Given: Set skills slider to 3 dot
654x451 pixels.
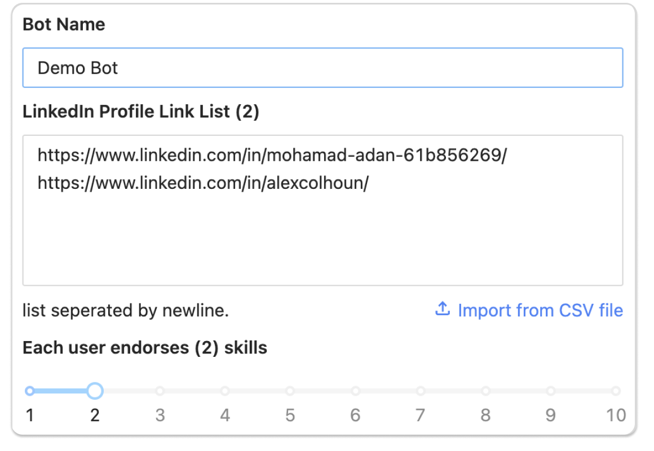Looking at the screenshot, I should pyautogui.click(x=160, y=391).
